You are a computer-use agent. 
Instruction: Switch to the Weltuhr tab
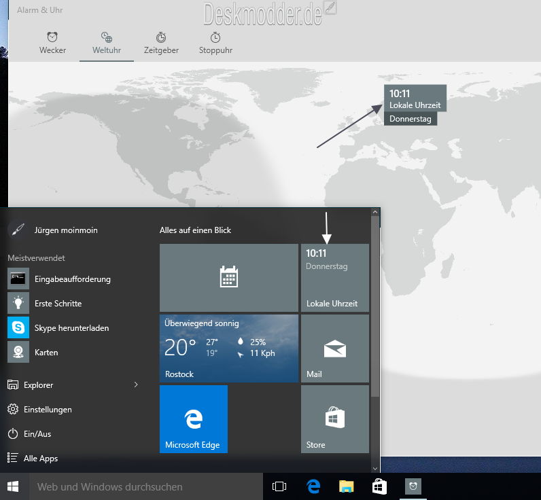[107, 43]
